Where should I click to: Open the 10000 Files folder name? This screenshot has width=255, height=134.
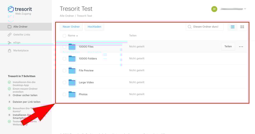point(86,46)
